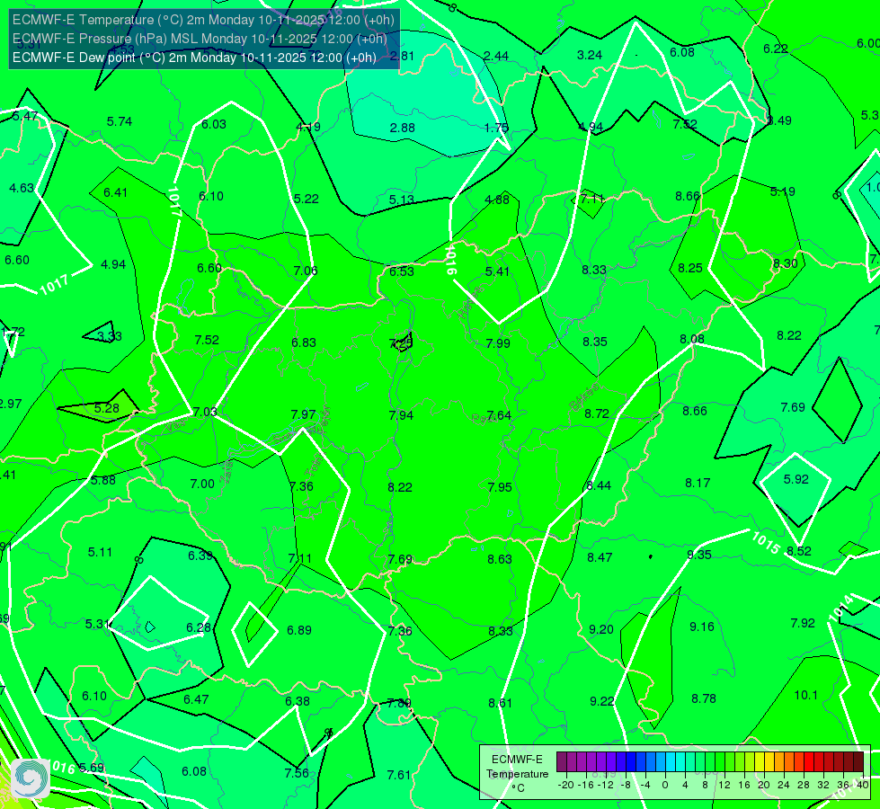Click the dew point value 7.64
880x809 pixels.
pyautogui.click(x=499, y=415)
